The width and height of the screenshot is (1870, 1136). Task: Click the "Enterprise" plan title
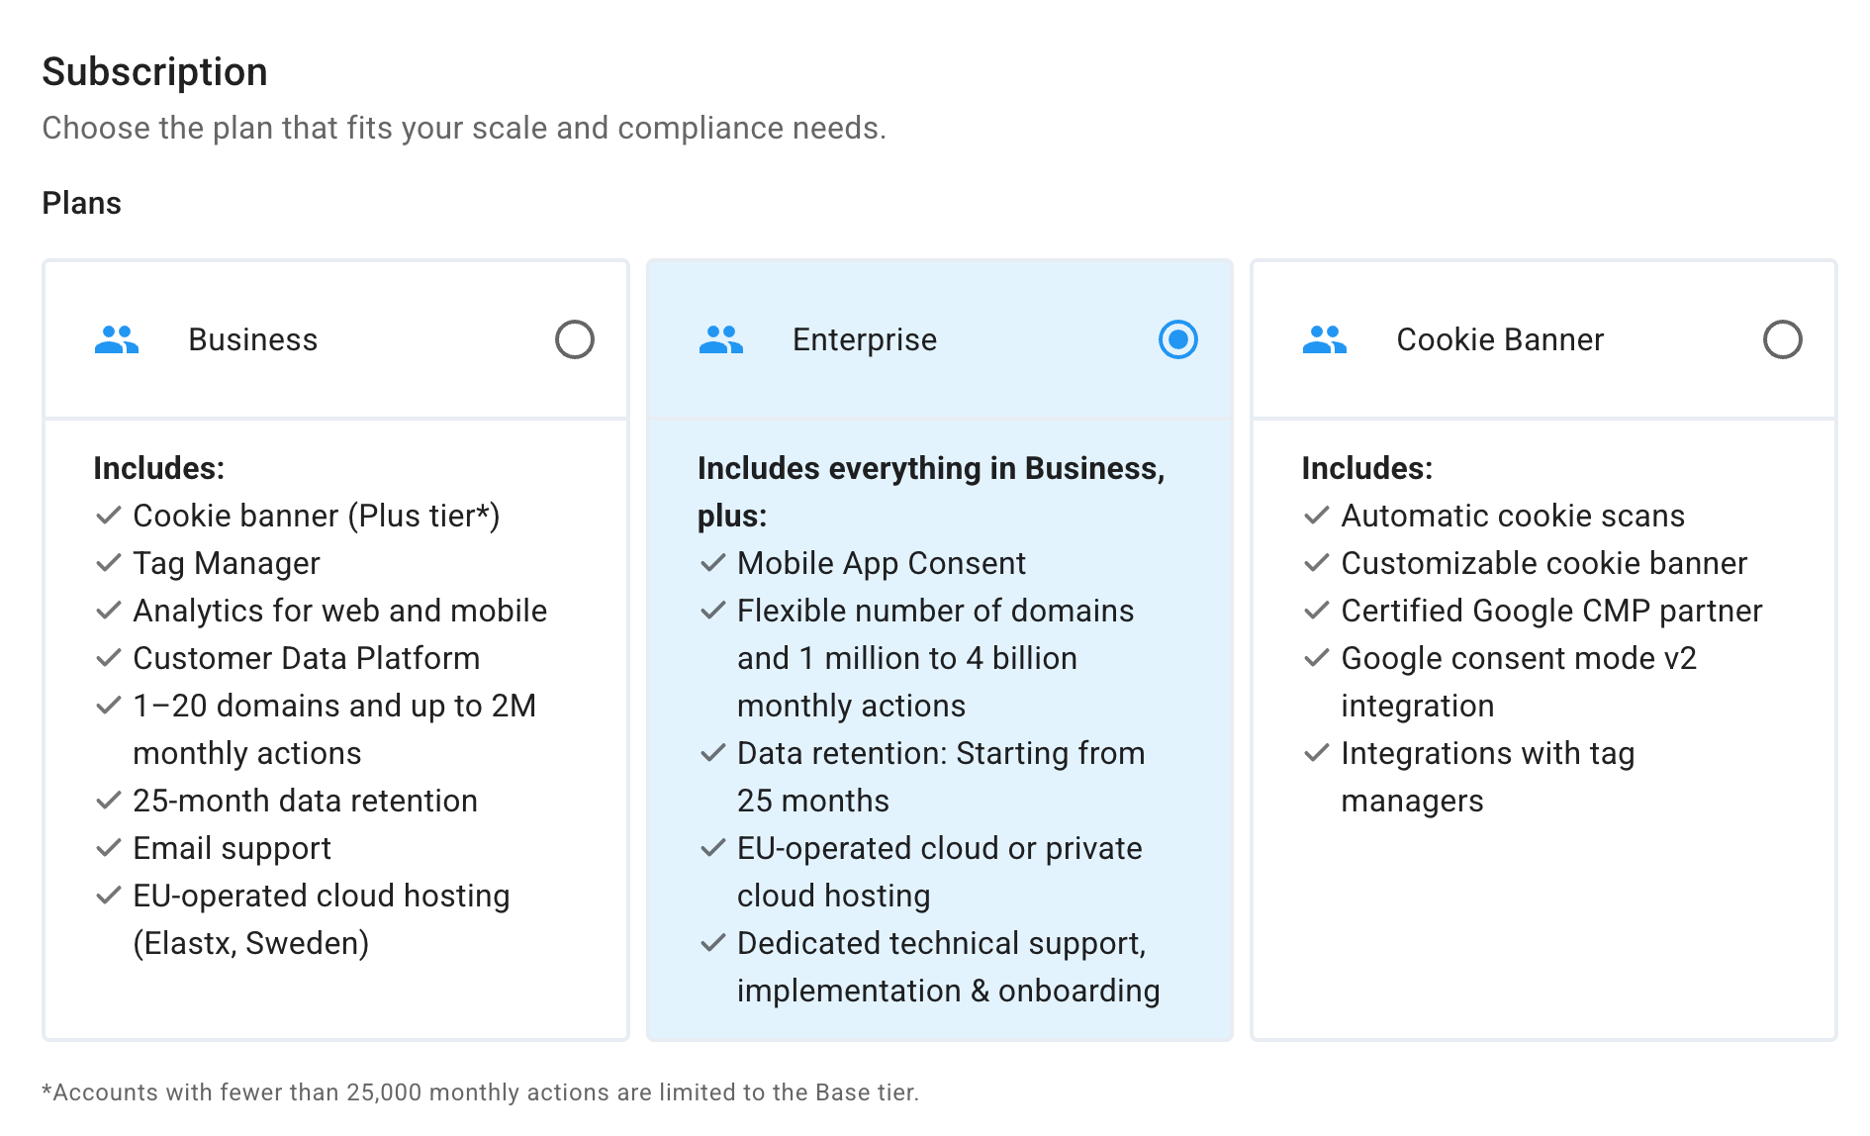[x=864, y=340]
